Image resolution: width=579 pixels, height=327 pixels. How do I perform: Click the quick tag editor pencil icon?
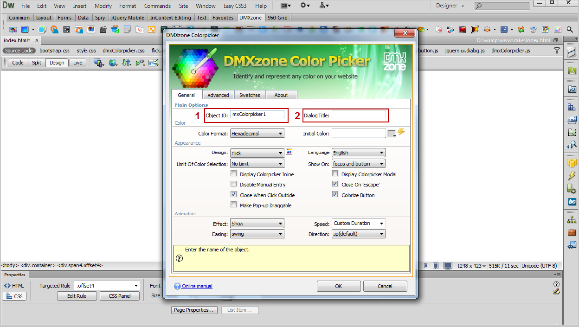click(556, 292)
